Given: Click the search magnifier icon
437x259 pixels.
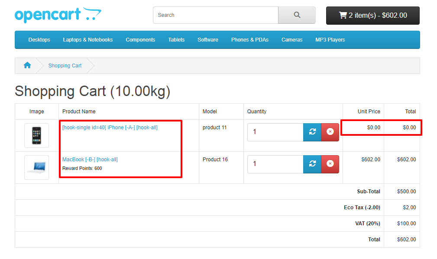Looking at the screenshot, I should click(x=297, y=15).
